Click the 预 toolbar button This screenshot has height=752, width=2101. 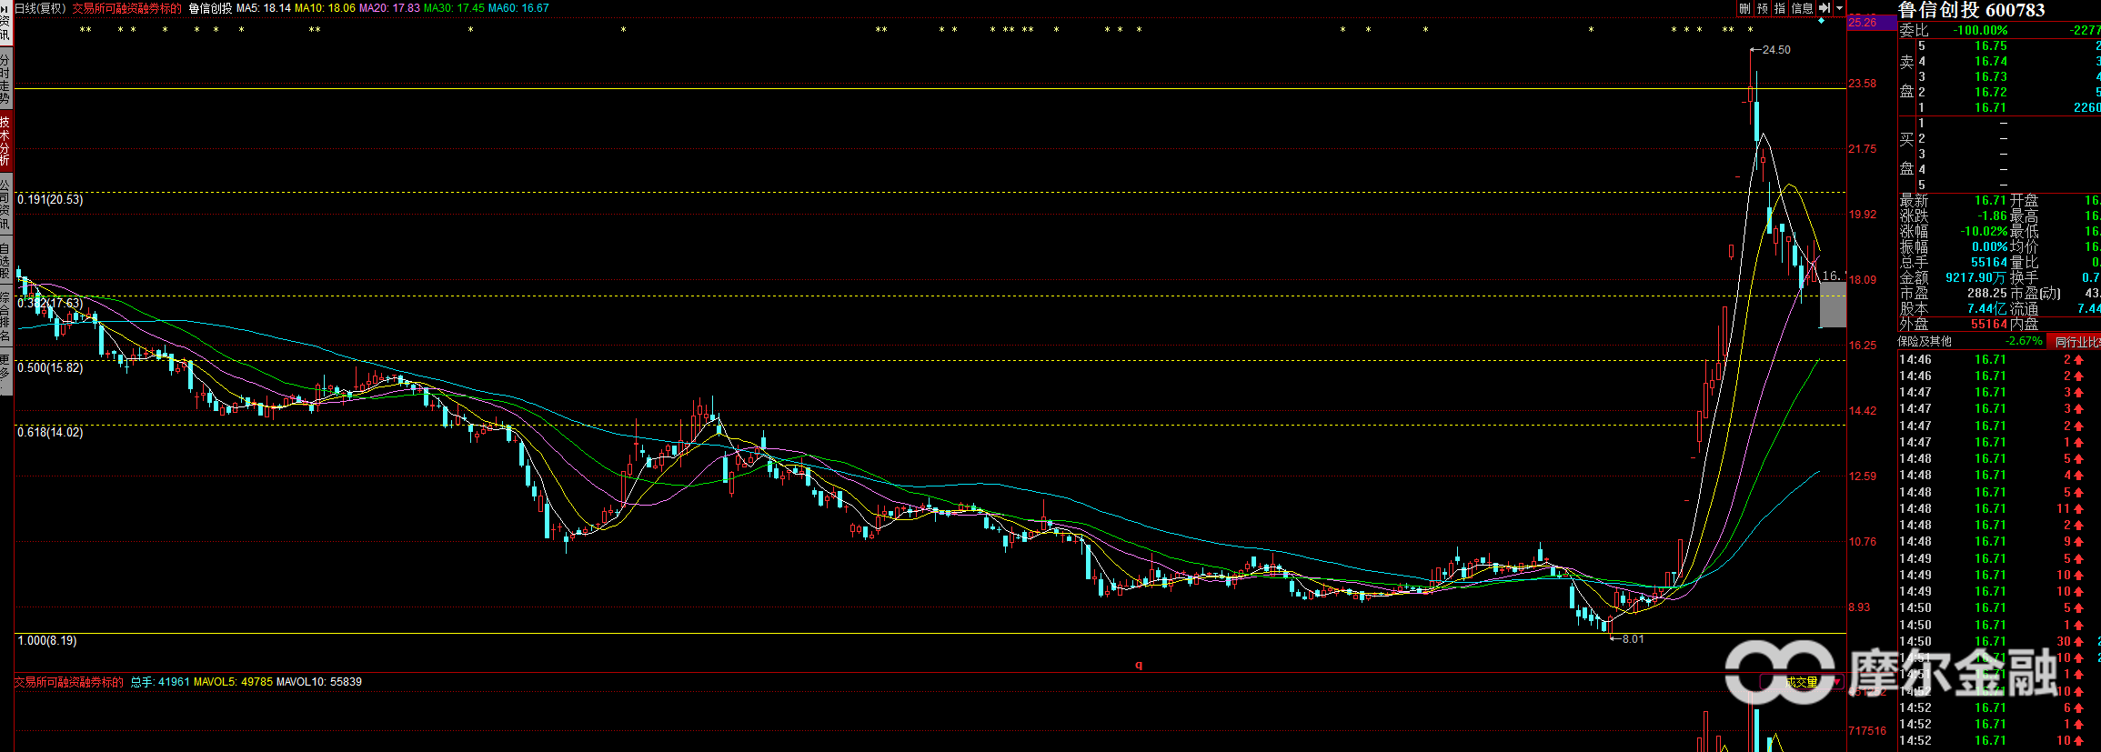(x=1763, y=8)
